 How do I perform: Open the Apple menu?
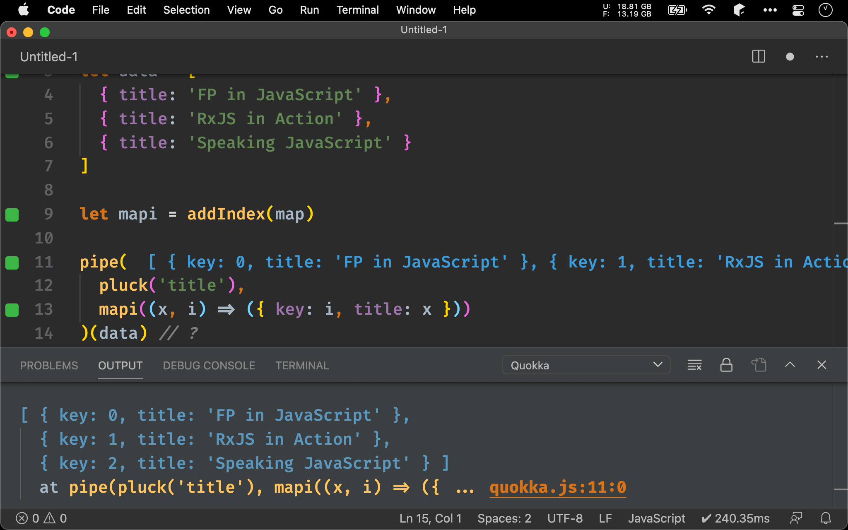click(24, 10)
